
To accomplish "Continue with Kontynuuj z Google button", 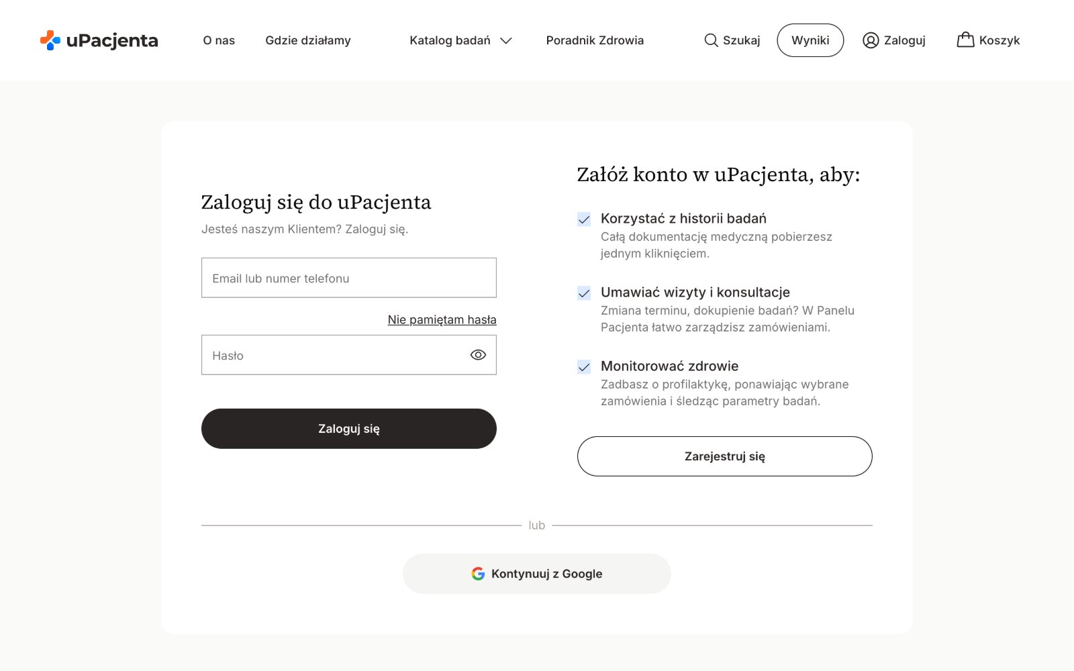I will (537, 574).
